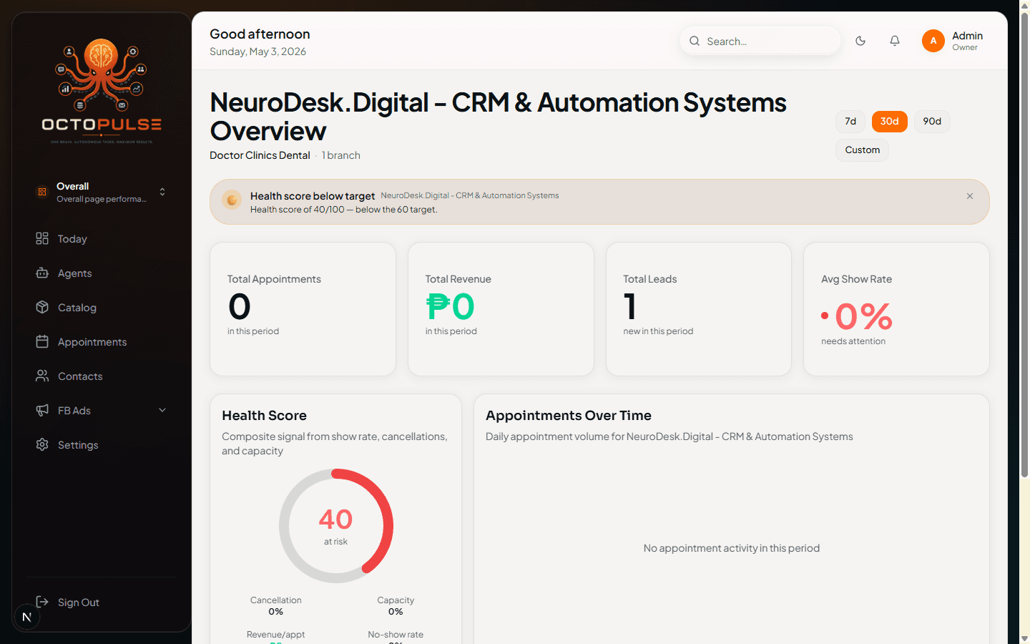The width and height of the screenshot is (1030, 644).
Task: Click the 'Doctor Clinics Dental' text
Action: click(260, 155)
